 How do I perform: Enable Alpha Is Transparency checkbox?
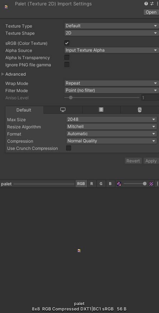[67, 57]
